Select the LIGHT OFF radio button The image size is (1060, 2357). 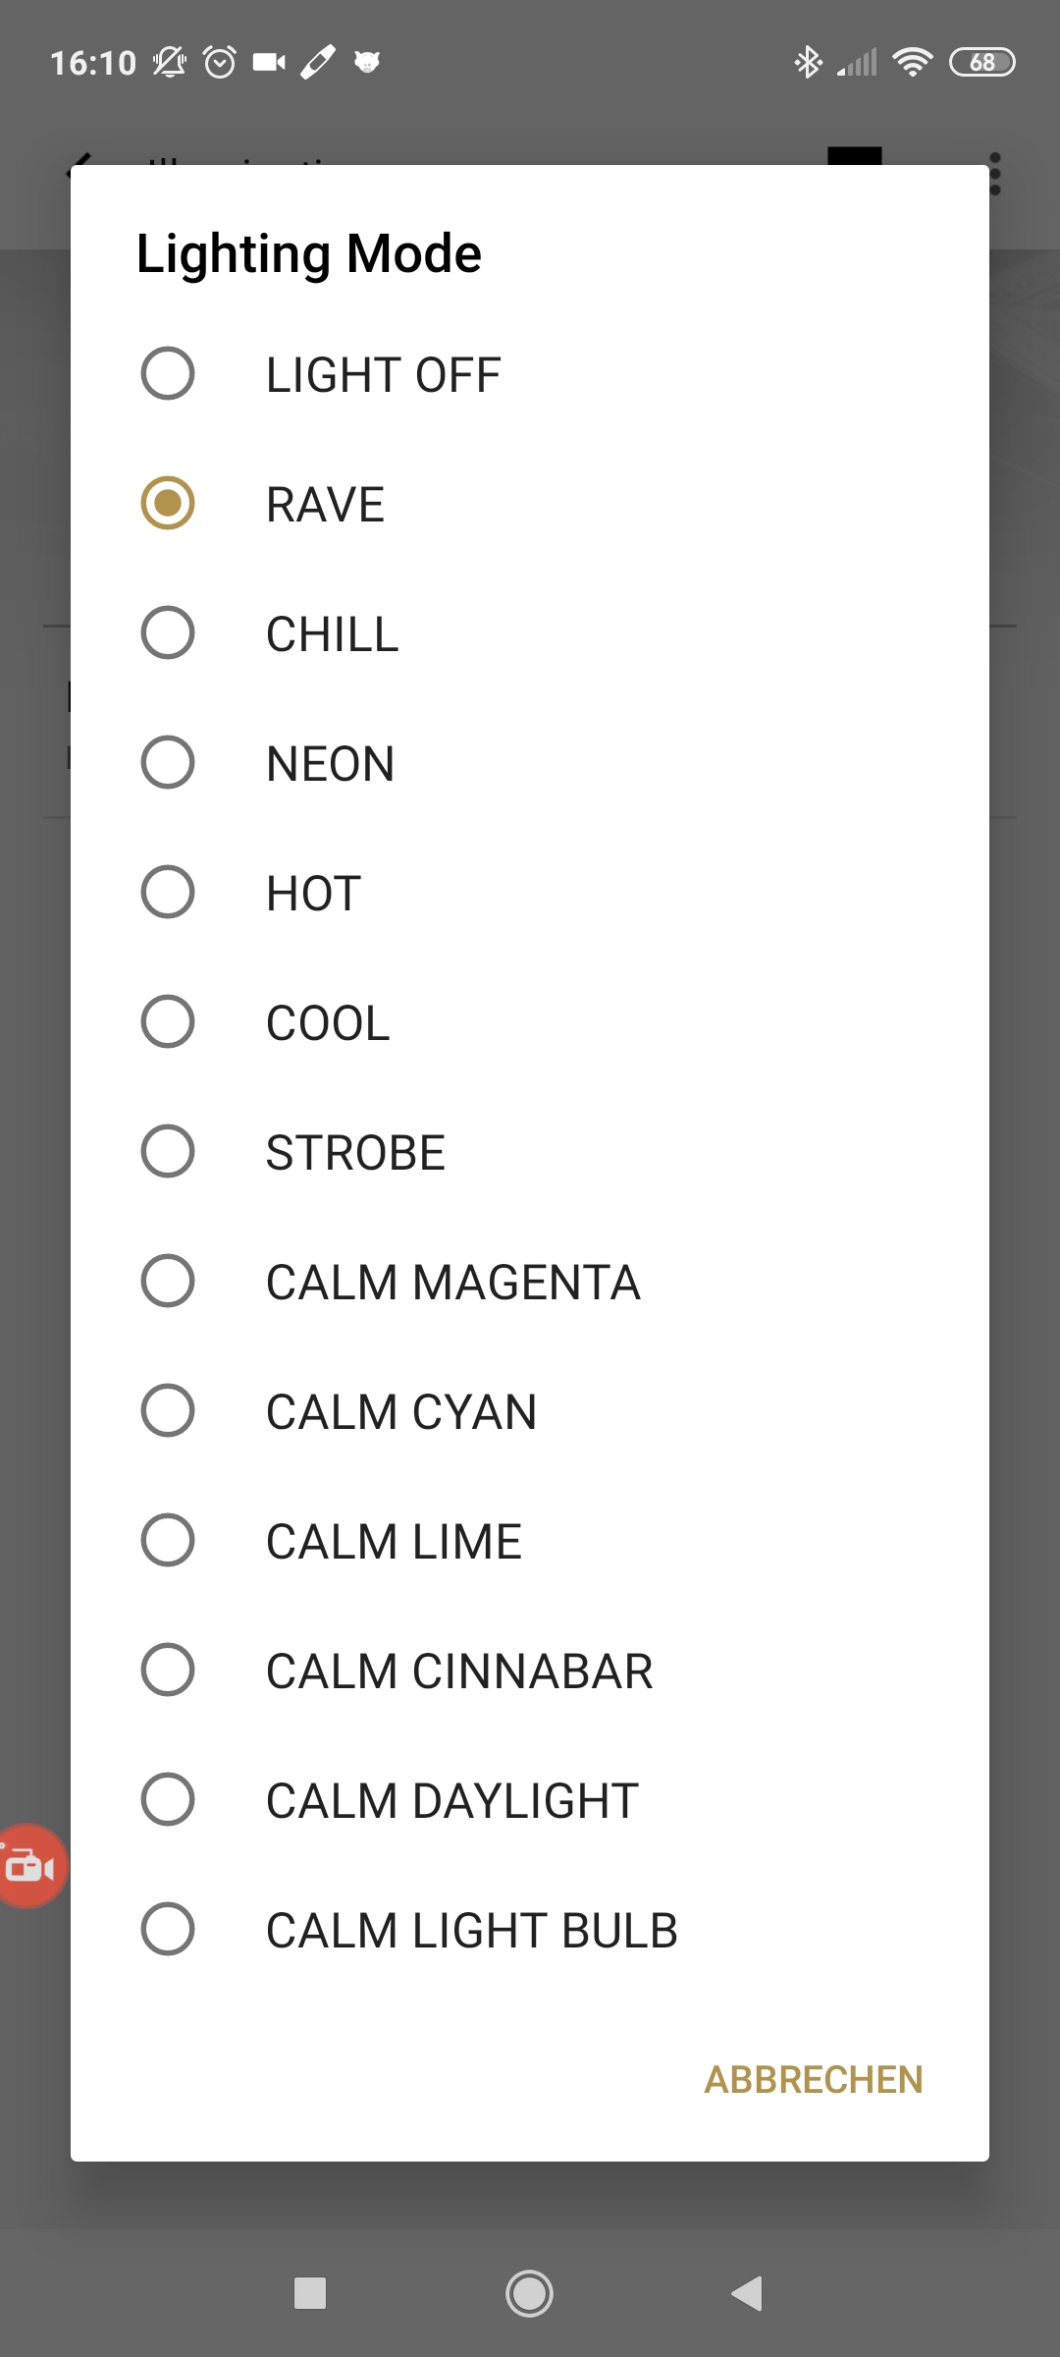click(168, 374)
